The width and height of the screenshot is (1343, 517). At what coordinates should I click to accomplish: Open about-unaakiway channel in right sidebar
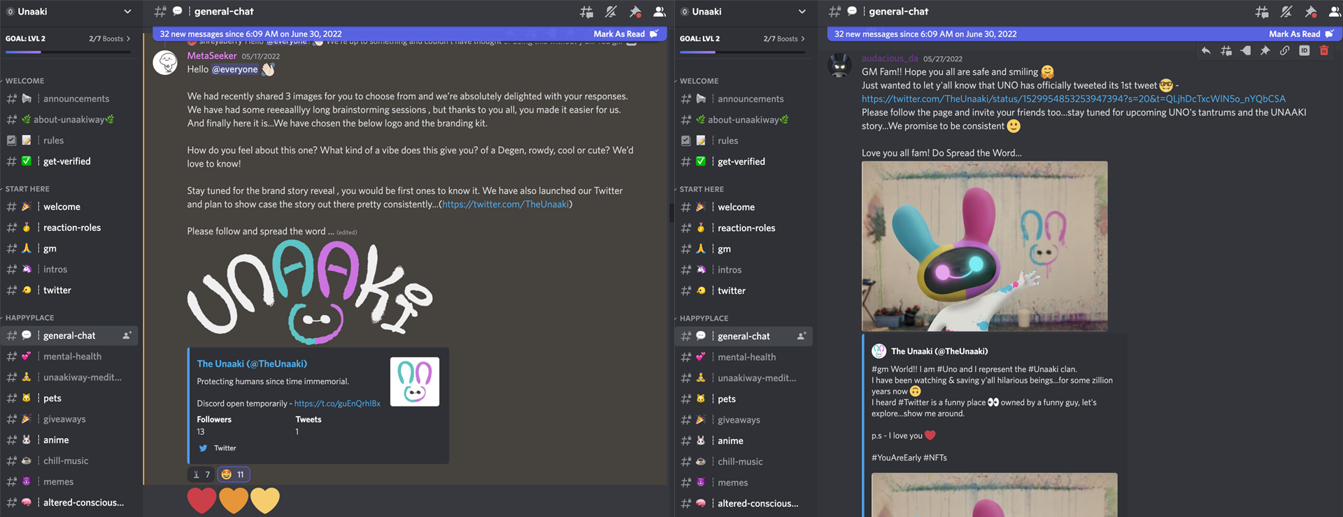coord(744,120)
